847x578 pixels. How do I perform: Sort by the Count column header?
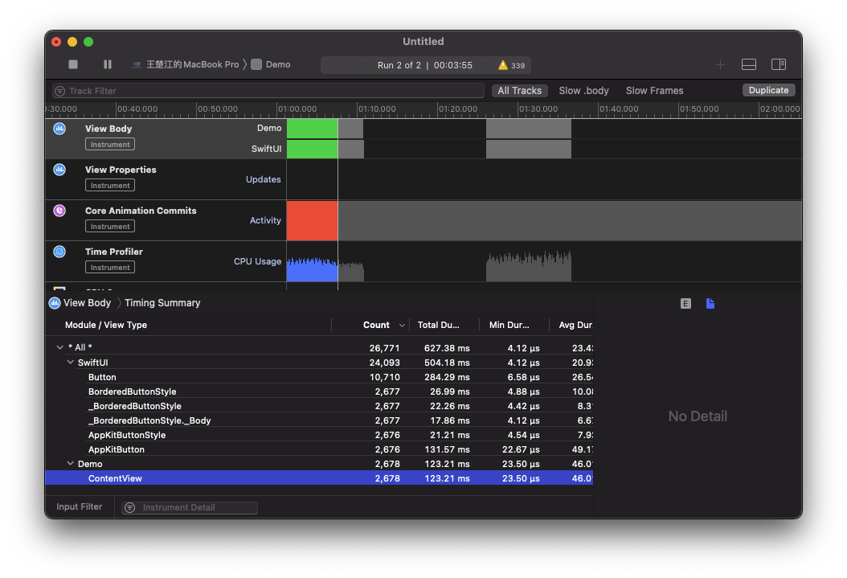tap(376, 325)
